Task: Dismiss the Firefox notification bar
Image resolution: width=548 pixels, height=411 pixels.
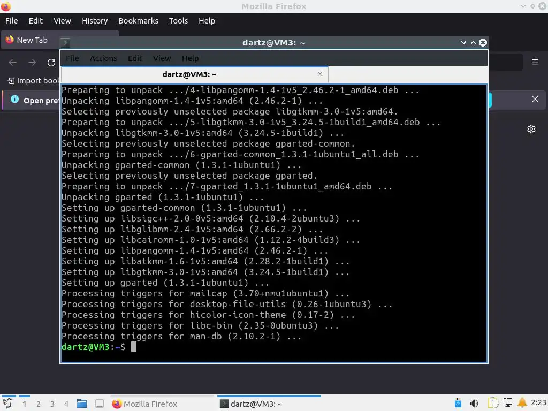Action: coord(535,99)
